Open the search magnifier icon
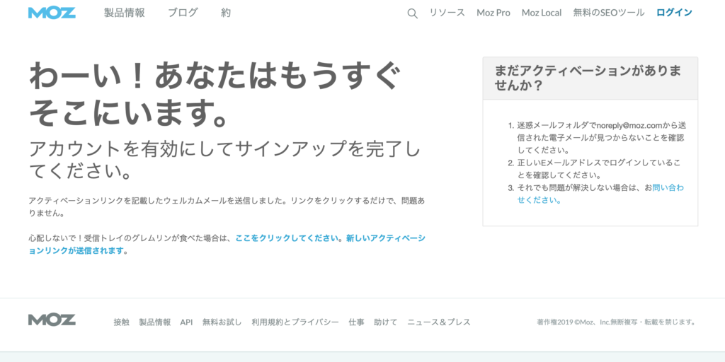 tap(412, 13)
